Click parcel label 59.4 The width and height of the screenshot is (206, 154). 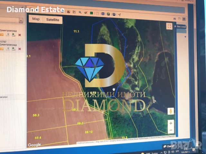click(38, 138)
